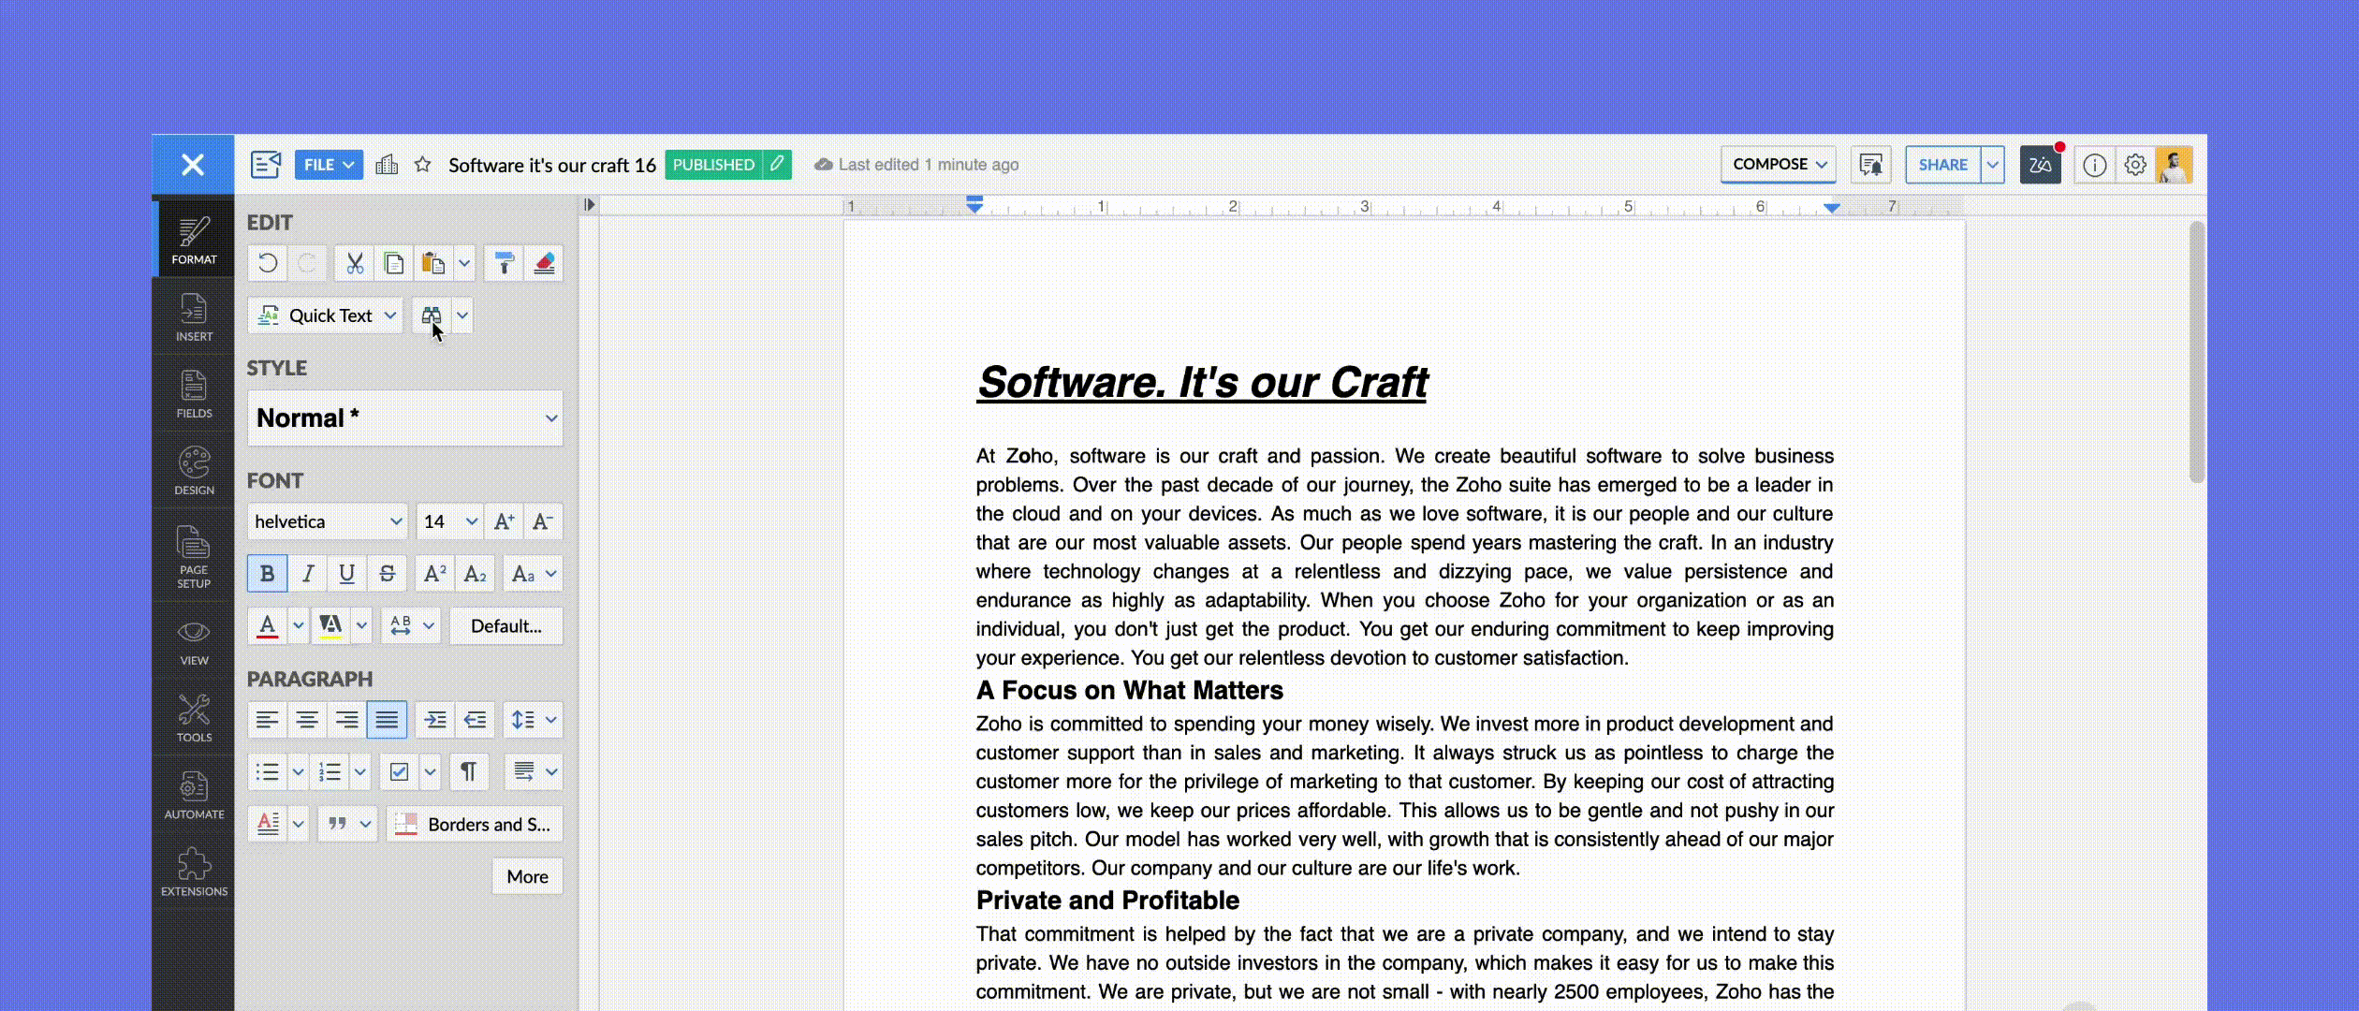Align text left
This screenshot has height=1011, width=2359.
(268, 720)
